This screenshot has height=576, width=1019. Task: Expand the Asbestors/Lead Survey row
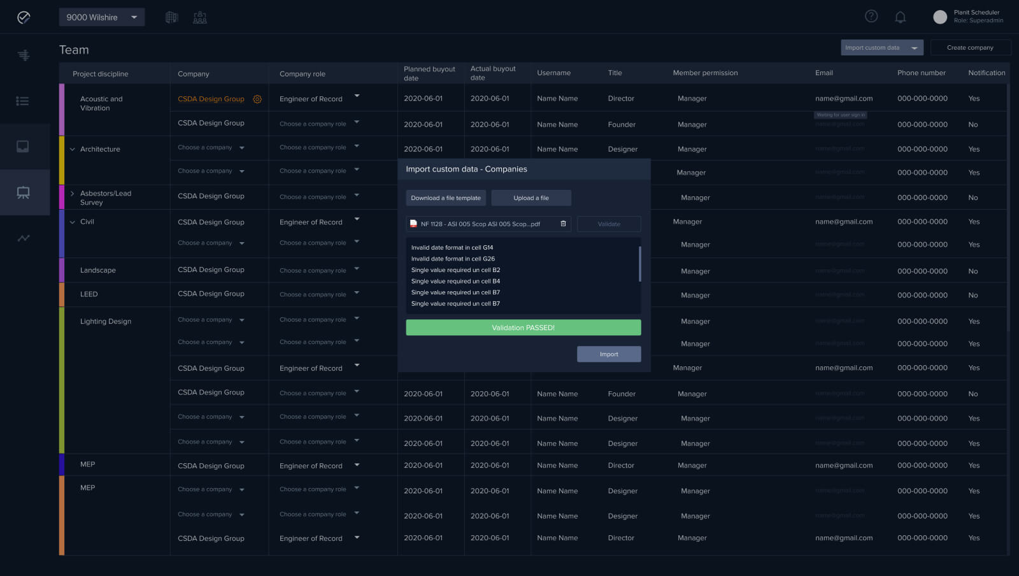tap(73, 194)
